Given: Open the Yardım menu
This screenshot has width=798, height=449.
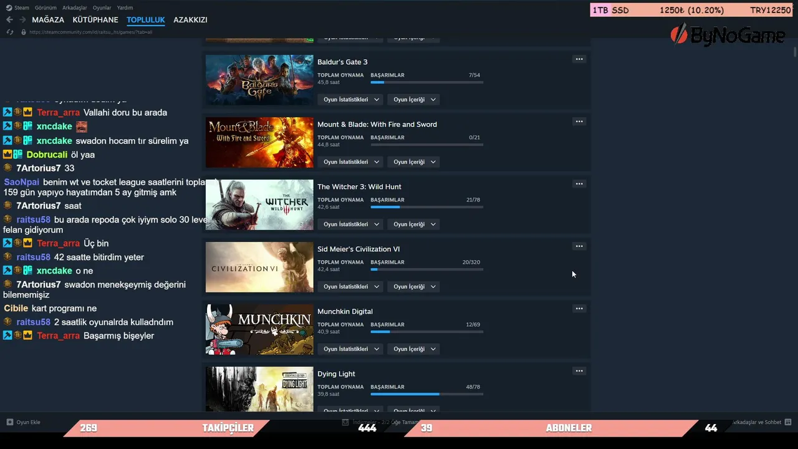Looking at the screenshot, I should (125, 7).
